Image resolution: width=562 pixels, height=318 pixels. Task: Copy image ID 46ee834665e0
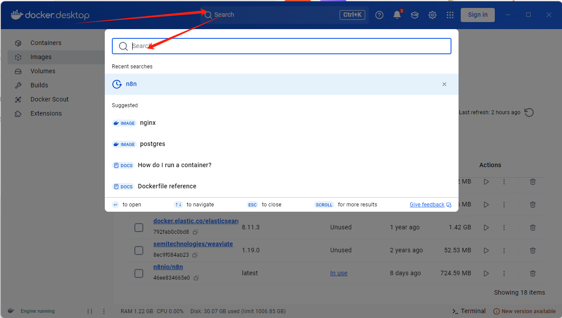[x=196, y=278]
